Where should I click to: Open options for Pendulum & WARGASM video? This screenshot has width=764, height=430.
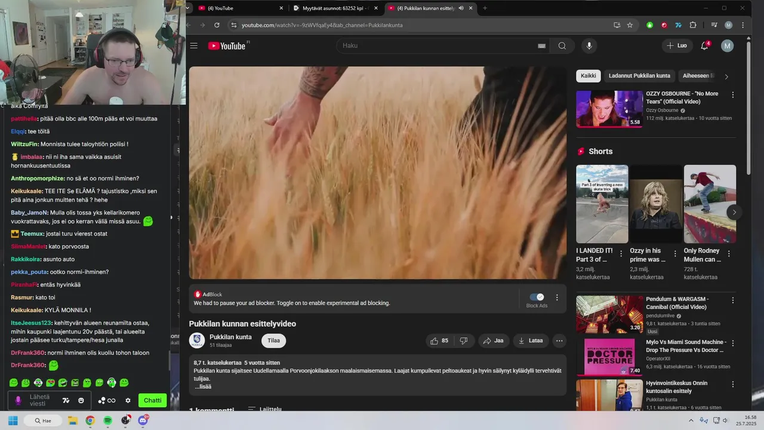[733, 300]
